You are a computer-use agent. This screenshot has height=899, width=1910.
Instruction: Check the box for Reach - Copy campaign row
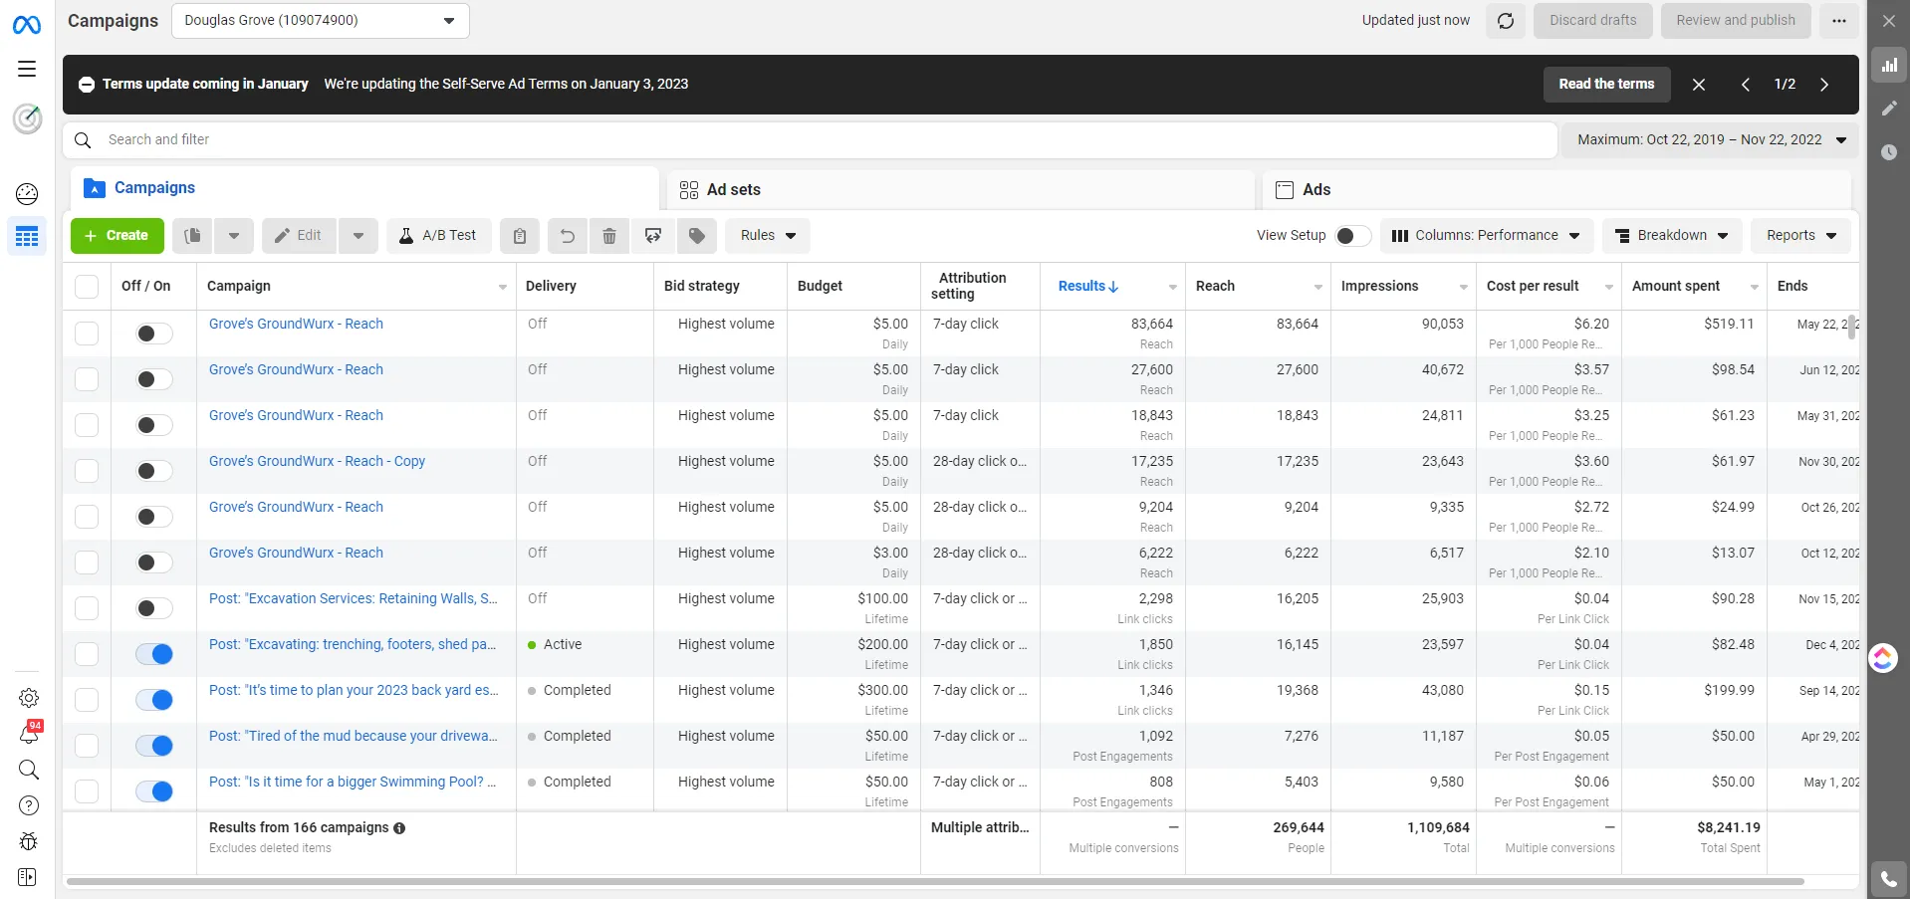[x=87, y=471]
